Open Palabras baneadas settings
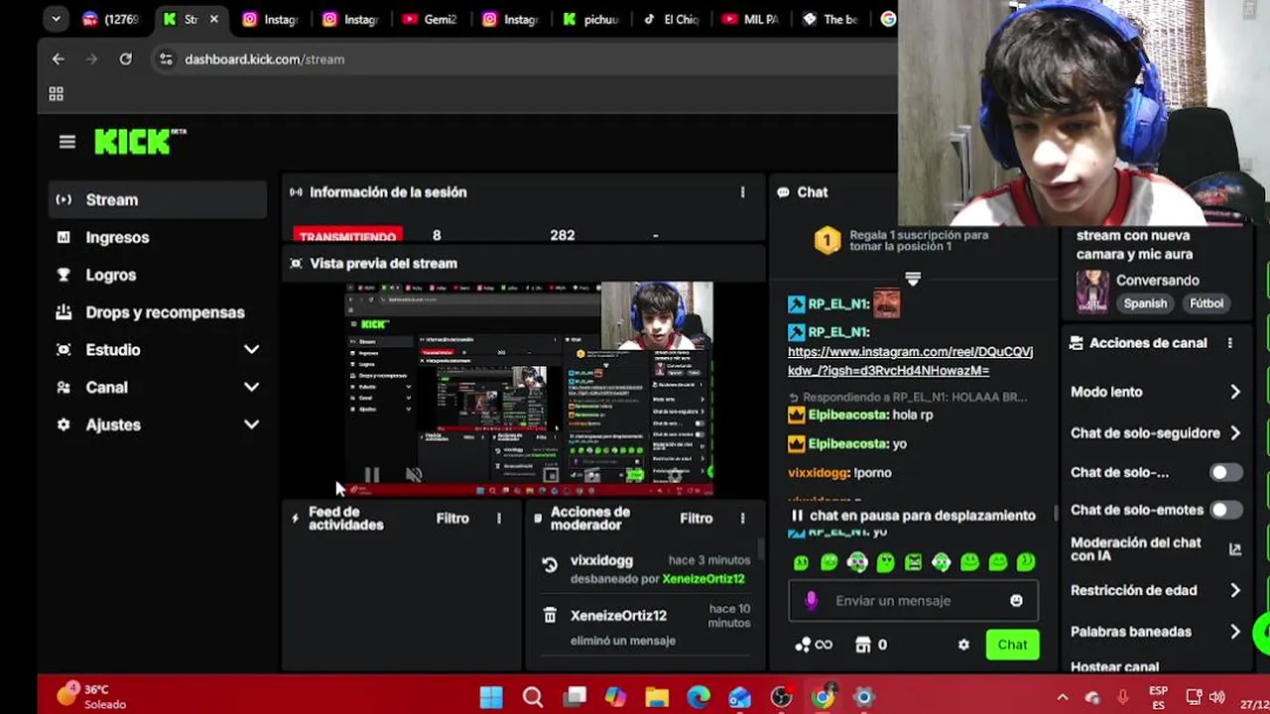This screenshot has width=1270, height=714. pyautogui.click(x=1157, y=632)
